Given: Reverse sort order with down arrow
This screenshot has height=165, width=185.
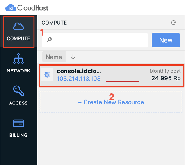Looking at the screenshot, I should pos(73,57).
